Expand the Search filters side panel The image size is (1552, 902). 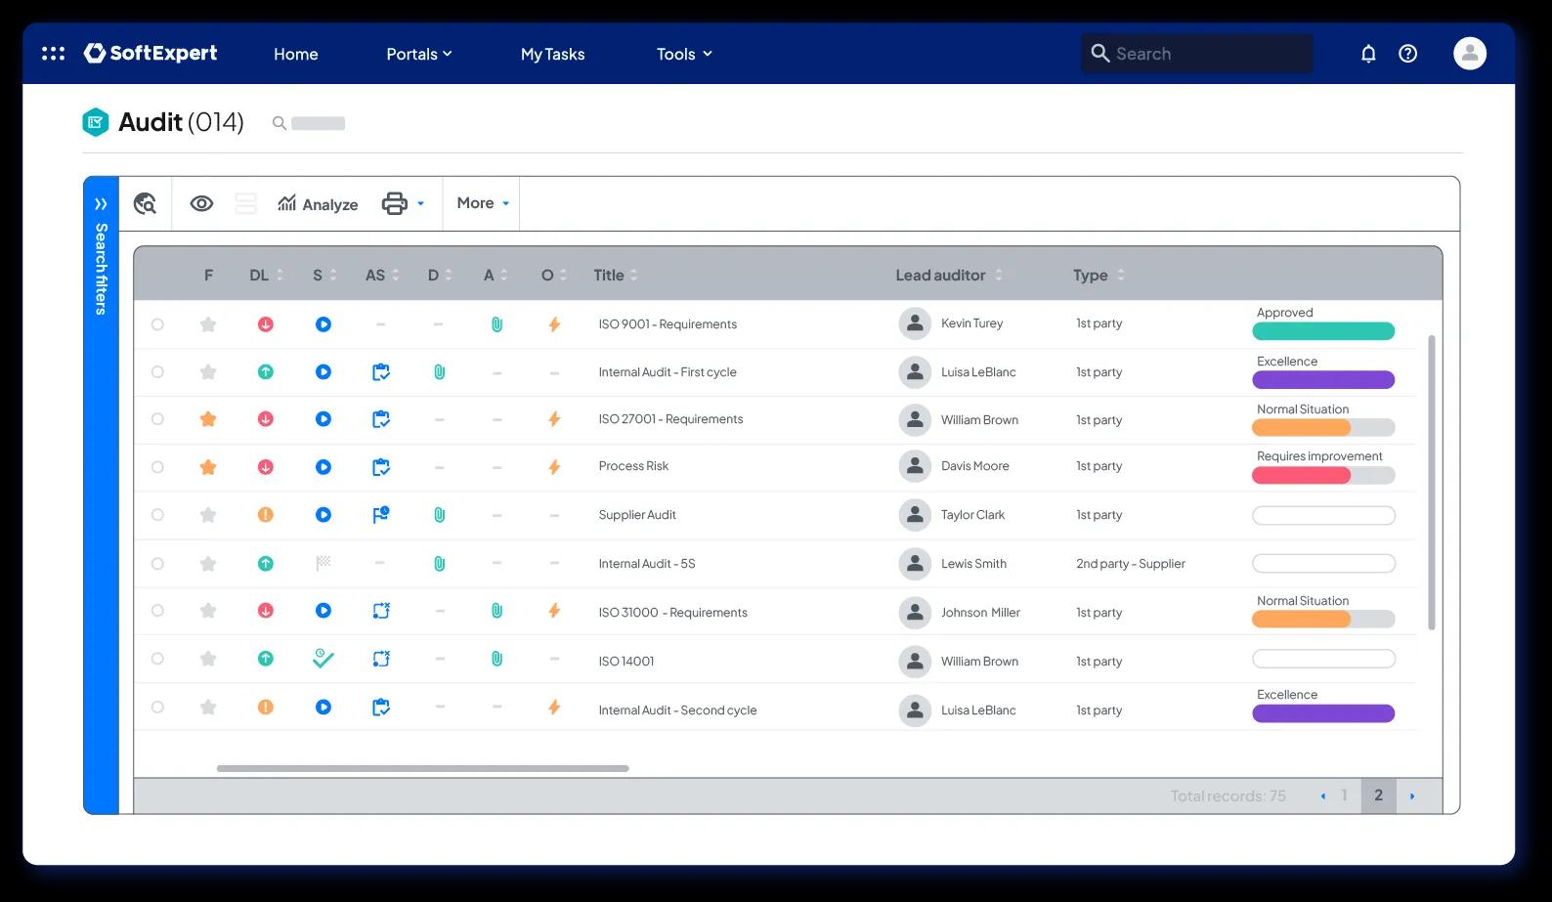(x=101, y=204)
